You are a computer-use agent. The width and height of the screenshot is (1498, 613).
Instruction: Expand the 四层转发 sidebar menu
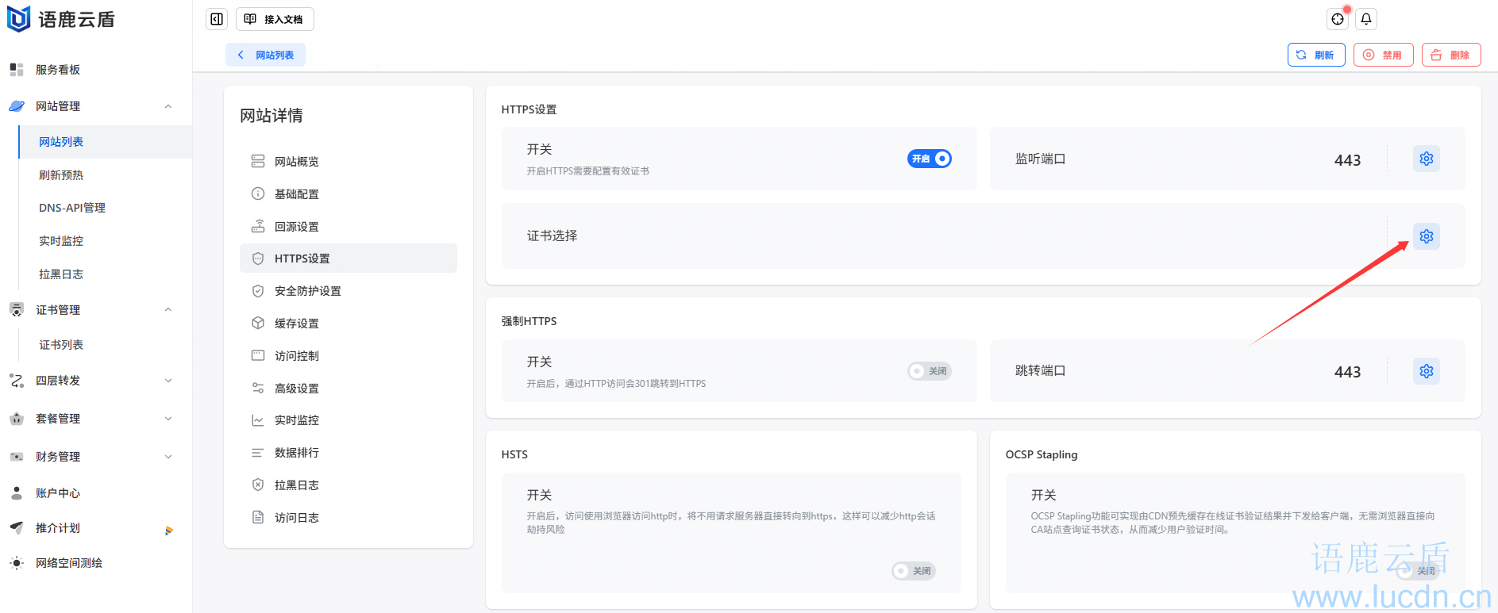click(x=168, y=381)
